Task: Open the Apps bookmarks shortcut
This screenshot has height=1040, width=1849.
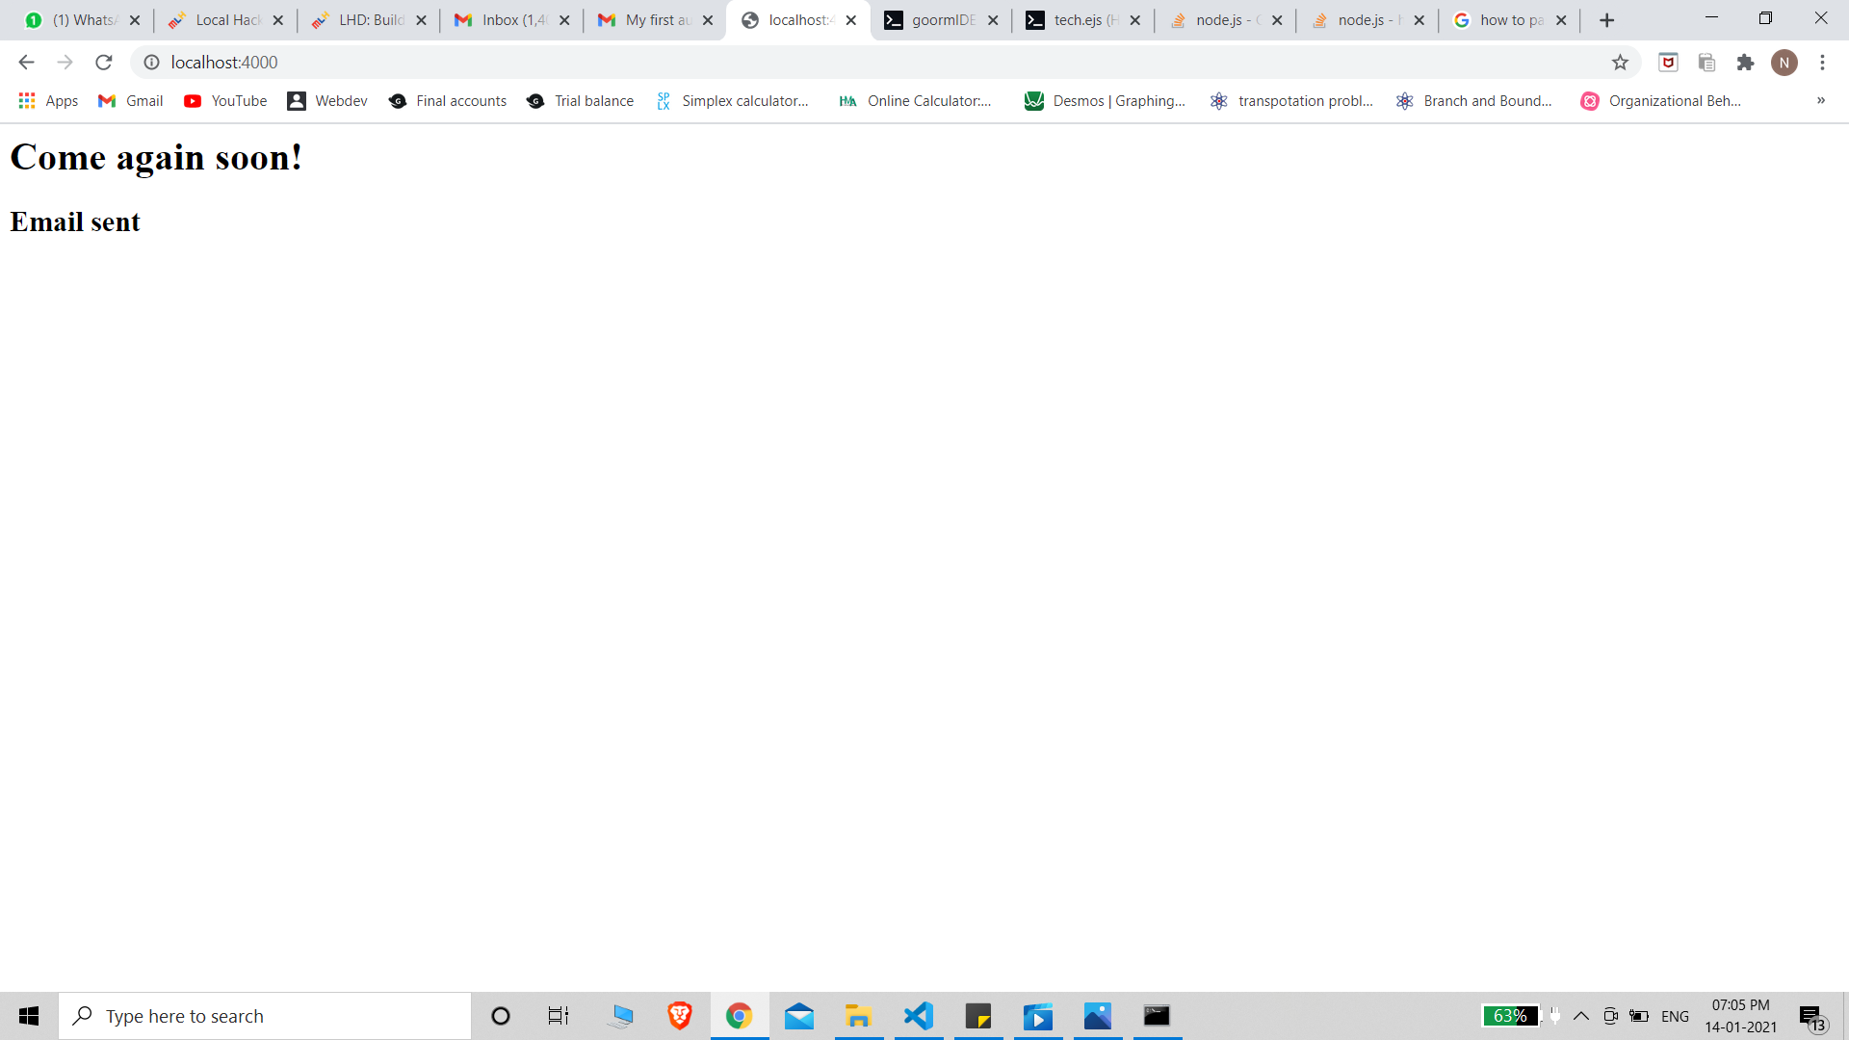Action: point(48,101)
